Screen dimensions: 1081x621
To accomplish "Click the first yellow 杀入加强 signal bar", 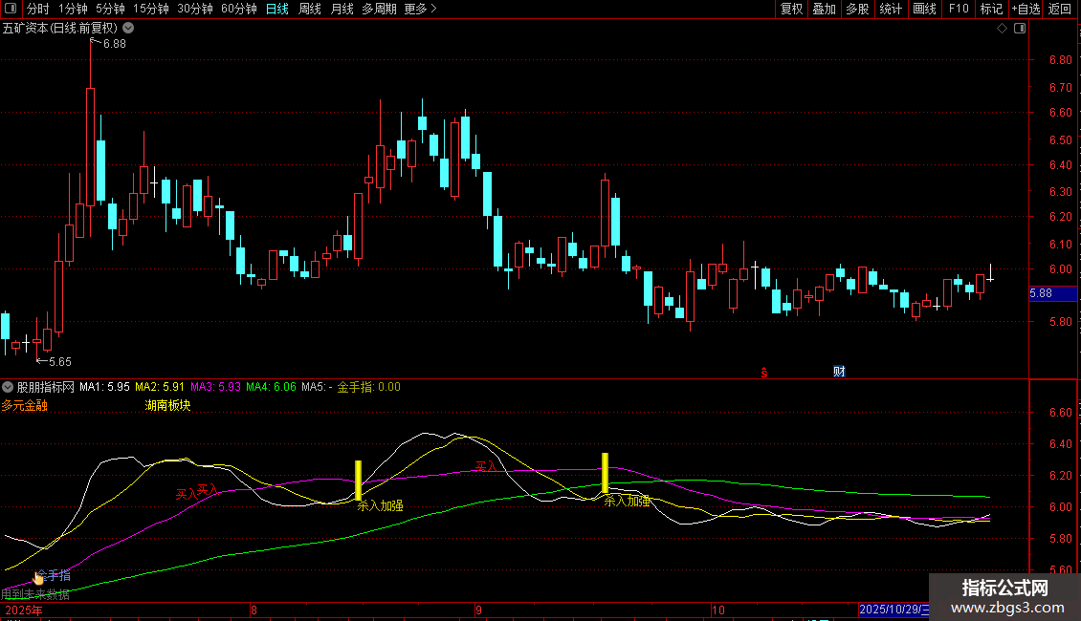I will (358, 480).
